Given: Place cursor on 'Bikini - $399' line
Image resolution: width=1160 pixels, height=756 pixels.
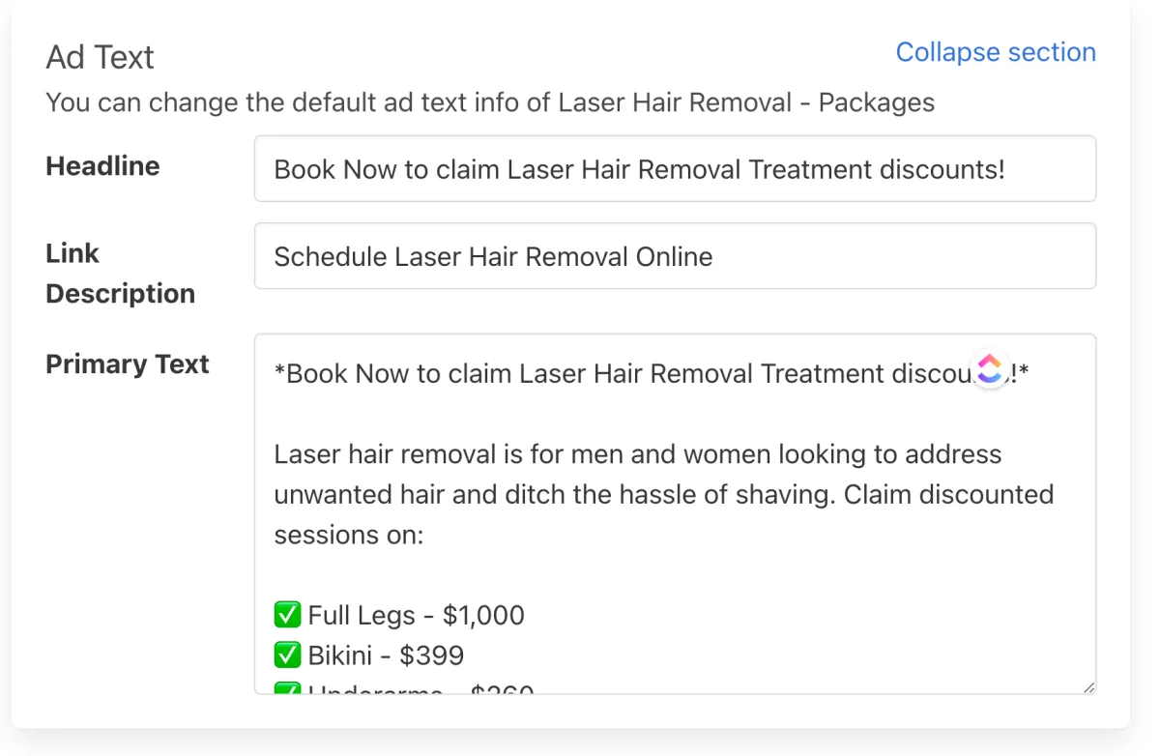Looking at the screenshot, I should pyautogui.click(x=386, y=655).
